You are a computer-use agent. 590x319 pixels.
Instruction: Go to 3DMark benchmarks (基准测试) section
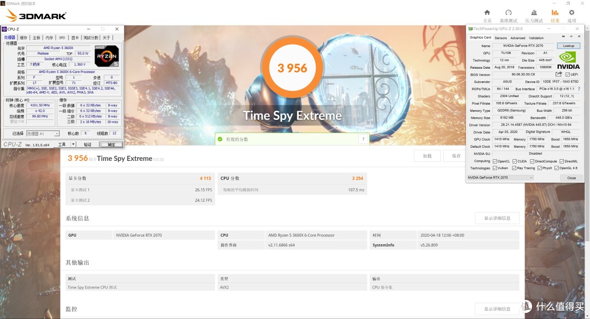click(x=509, y=16)
